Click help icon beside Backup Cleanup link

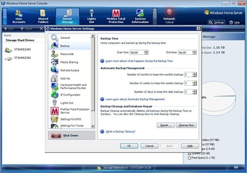tap(102, 131)
